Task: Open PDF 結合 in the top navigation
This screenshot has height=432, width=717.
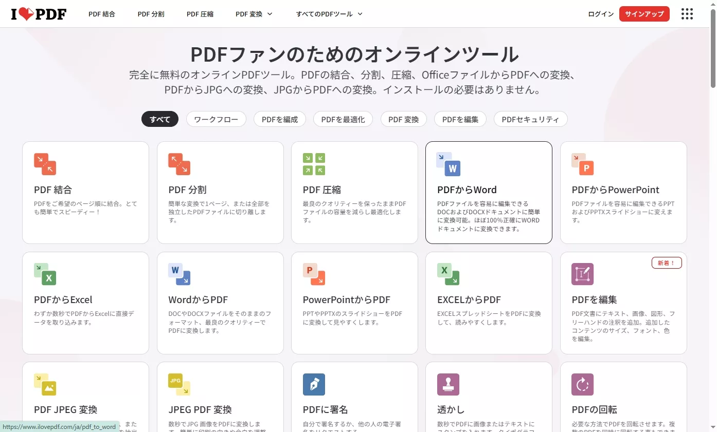Action: pyautogui.click(x=102, y=14)
